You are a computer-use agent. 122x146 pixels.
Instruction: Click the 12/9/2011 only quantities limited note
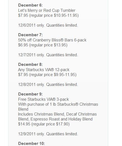(48, 134)
